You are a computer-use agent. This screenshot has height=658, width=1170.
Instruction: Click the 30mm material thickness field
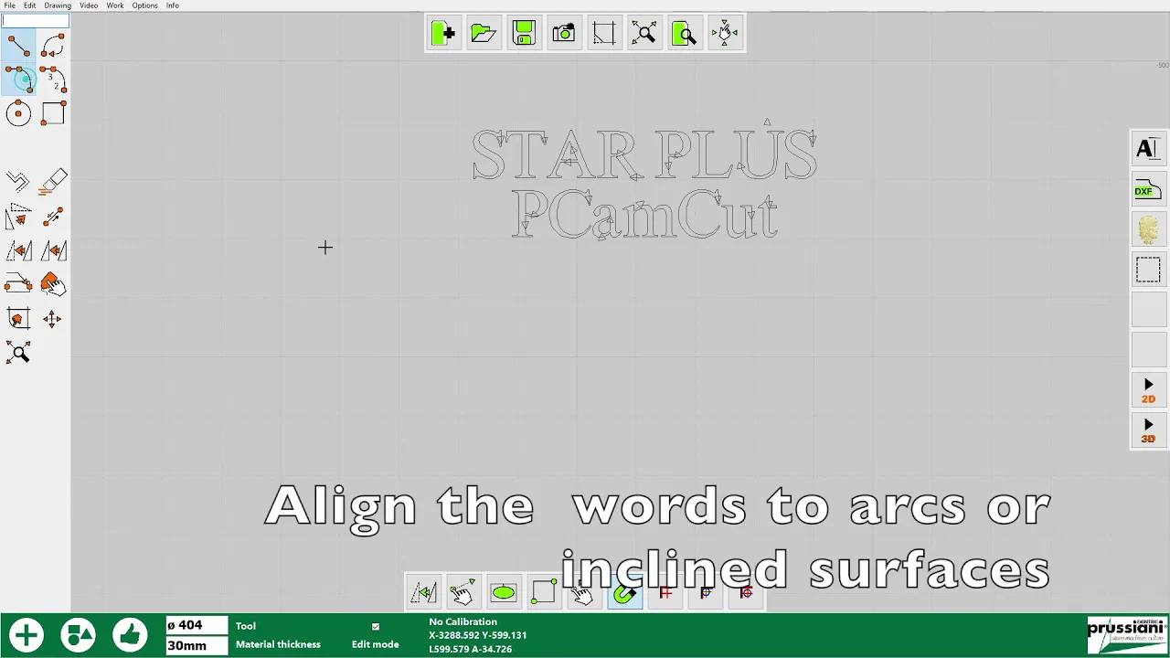pyautogui.click(x=197, y=645)
